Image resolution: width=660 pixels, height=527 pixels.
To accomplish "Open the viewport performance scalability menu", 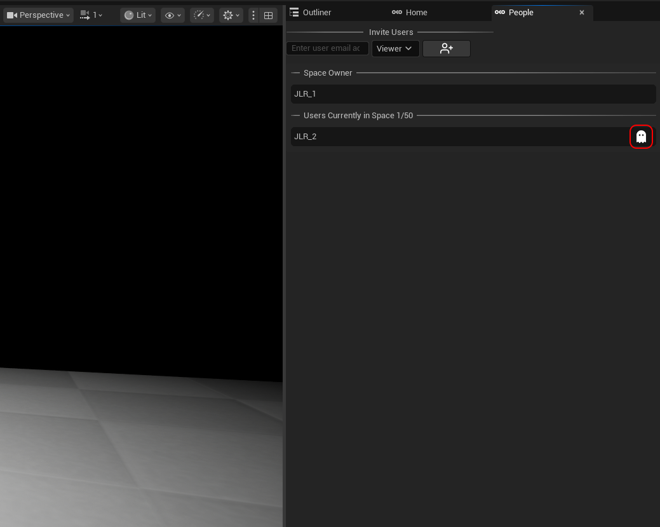I will 202,15.
